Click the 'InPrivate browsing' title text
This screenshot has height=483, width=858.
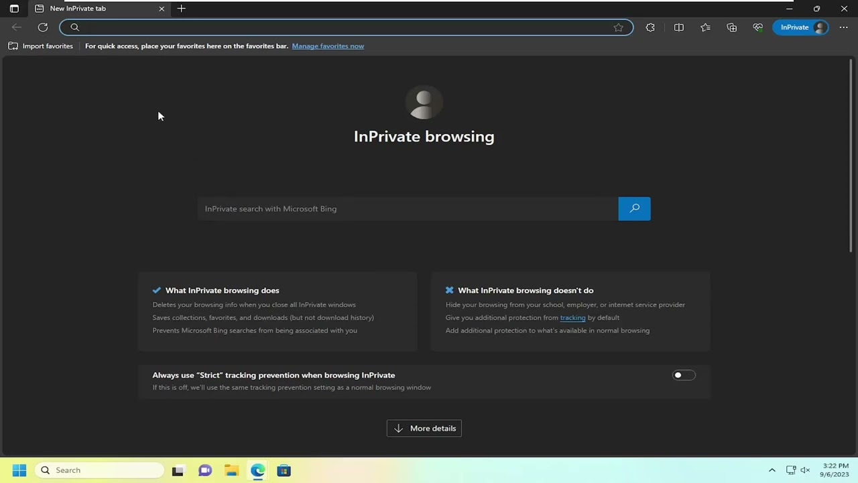pos(424,137)
